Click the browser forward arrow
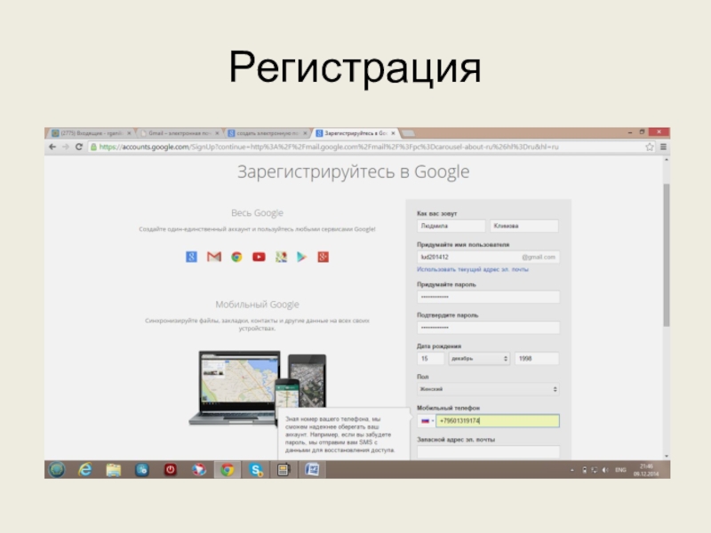The width and height of the screenshot is (711, 533). point(66,147)
